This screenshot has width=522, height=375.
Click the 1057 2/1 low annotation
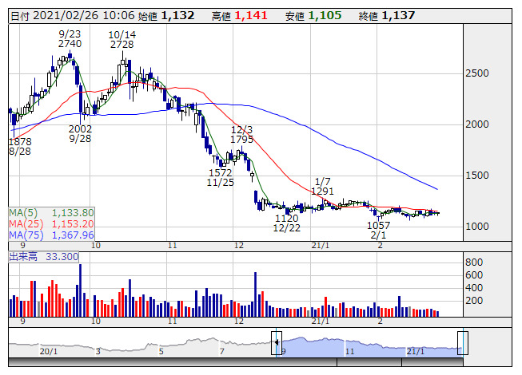click(x=378, y=231)
